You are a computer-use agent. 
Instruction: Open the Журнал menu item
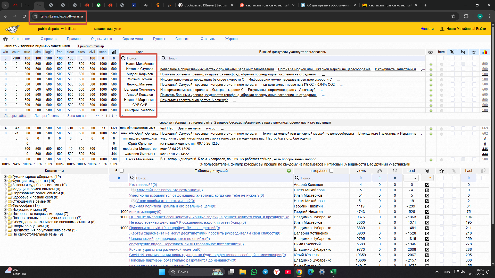[x=231, y=39]
